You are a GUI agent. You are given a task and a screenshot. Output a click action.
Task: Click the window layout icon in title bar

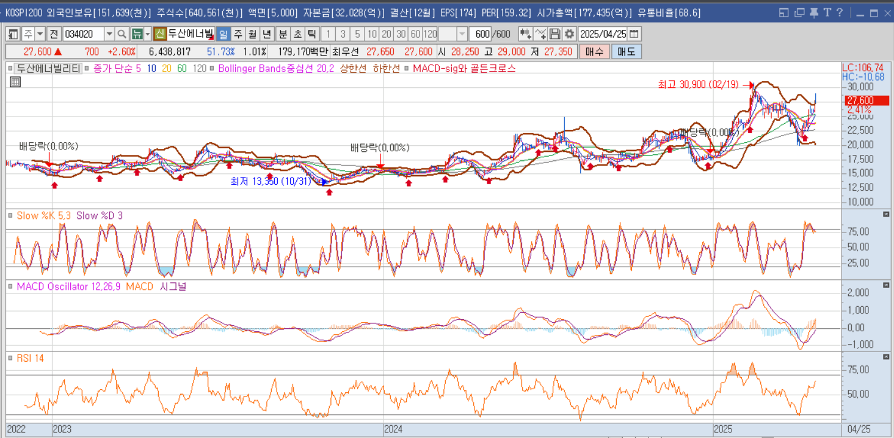point(784,12)
